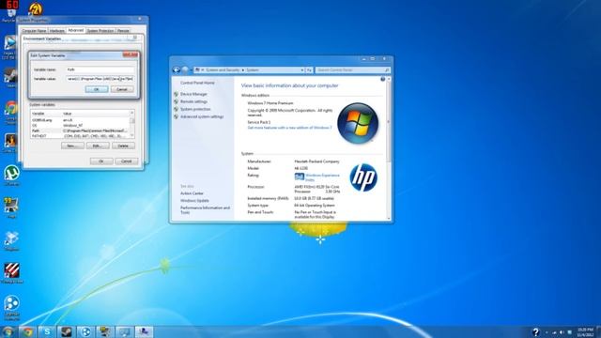This screenshot has height=338, width=601.
Task: Click Edit button under System variables
Action: click(98, 146)
